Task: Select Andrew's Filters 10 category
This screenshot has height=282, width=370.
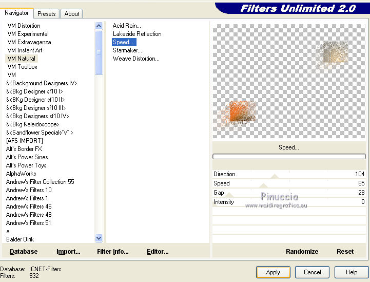Action: (29, 190)
